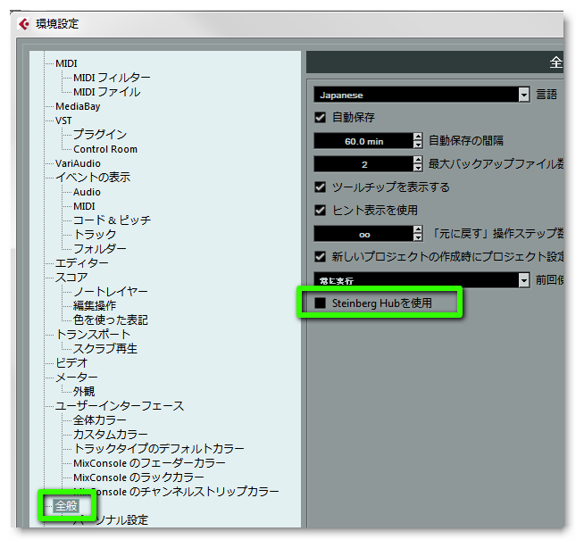Select the top-level MIDI tree item
The width and height of the screenshot is (584, 548).
(66, 63)
